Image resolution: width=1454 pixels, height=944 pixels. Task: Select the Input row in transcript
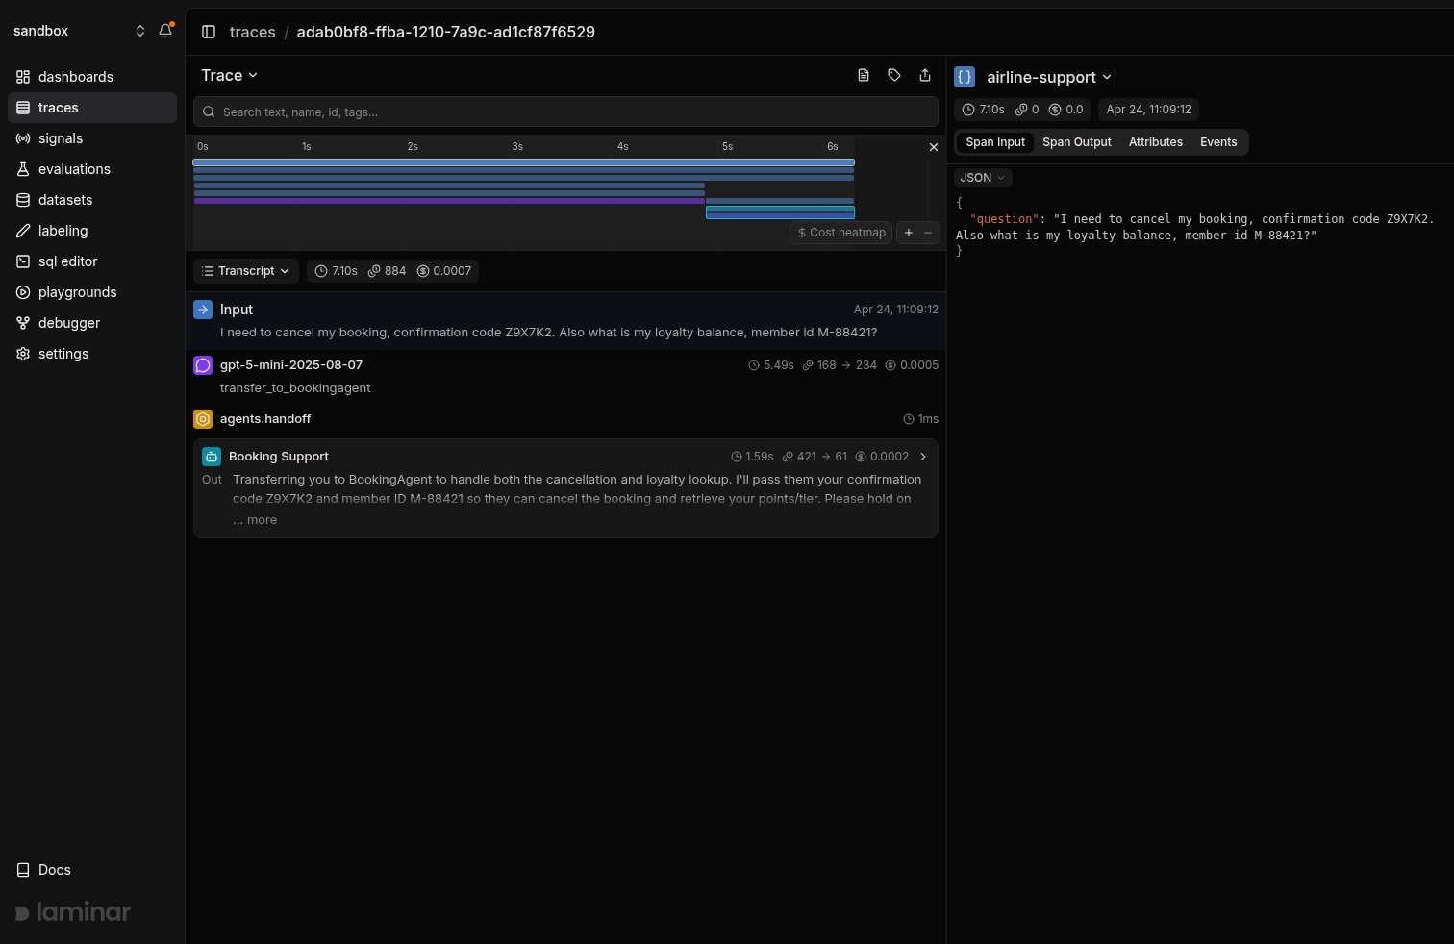565,320
